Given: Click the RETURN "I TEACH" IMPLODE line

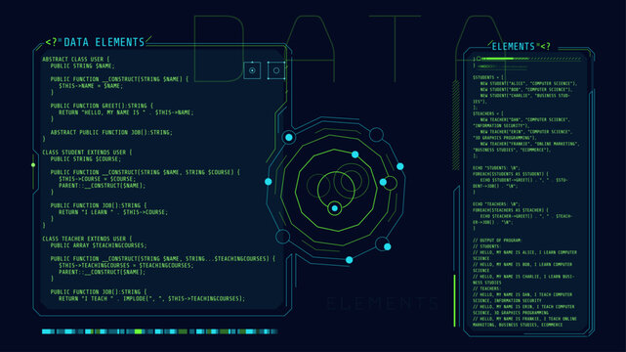Looking at the screenshot, I should 151,298.
